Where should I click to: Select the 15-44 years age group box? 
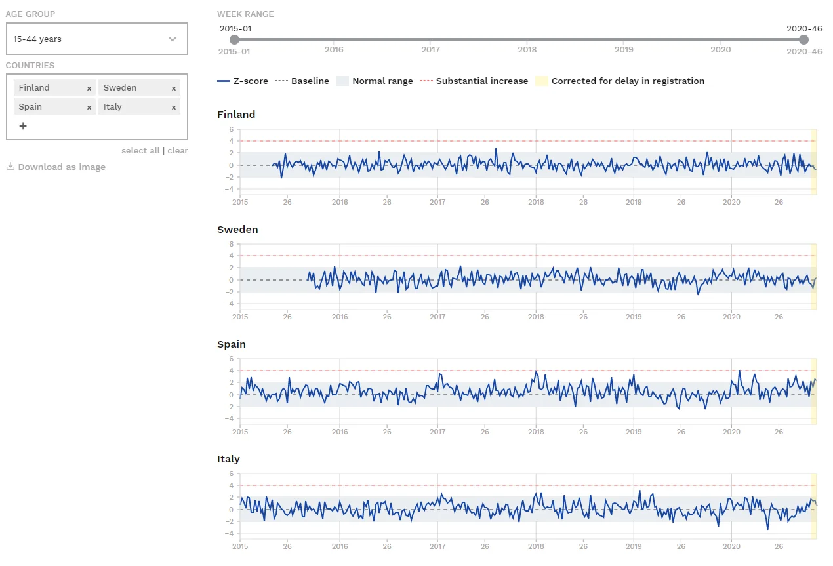coord(85,39)
